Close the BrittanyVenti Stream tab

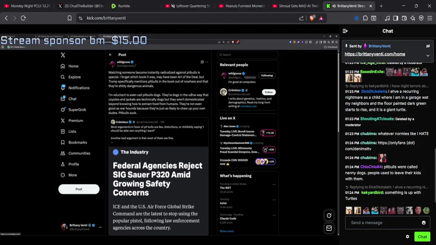(371, 6)
